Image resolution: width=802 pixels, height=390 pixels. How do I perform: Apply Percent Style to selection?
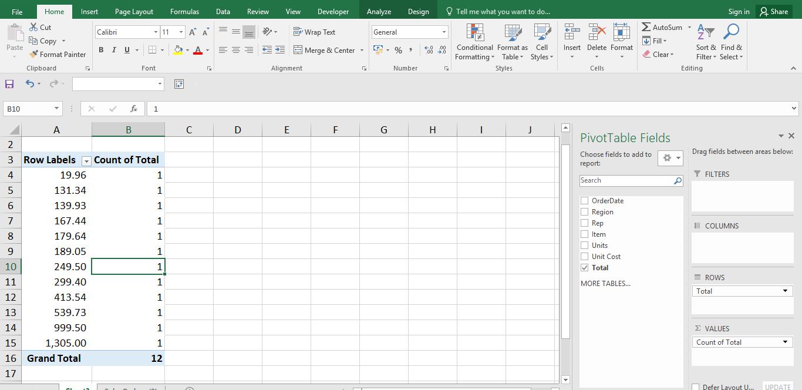(398, 51)
